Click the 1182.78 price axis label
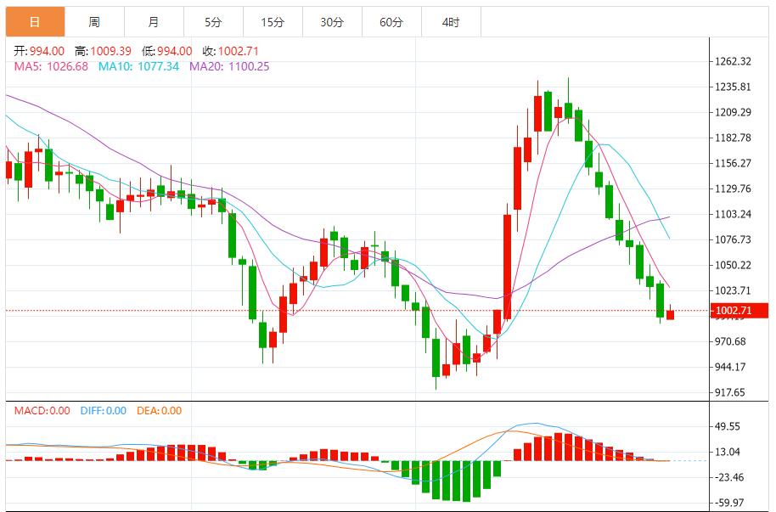776x512 pixels. pyautogui.click(x=733, y=138)
